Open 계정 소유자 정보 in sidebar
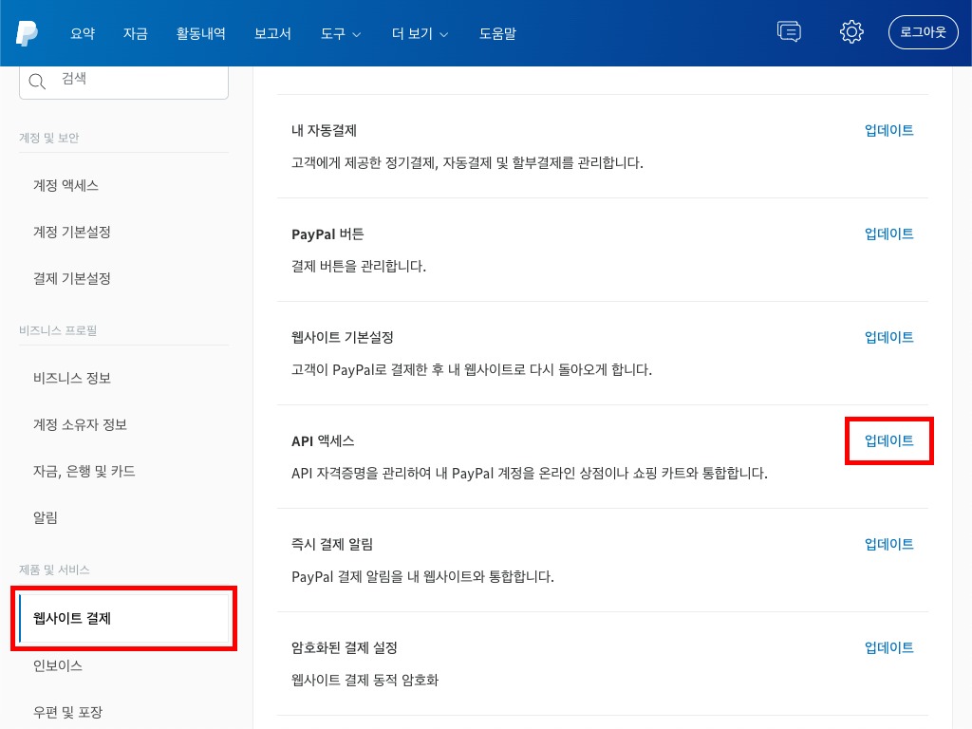Image resolution: width=972 pixels, height=729 pixels. pos(80,424)
